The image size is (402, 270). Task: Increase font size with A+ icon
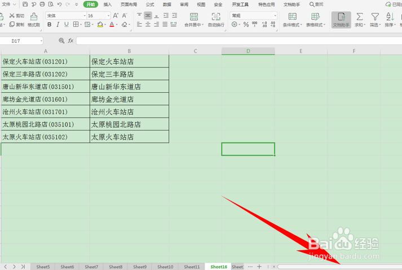(x=116, y=16)
